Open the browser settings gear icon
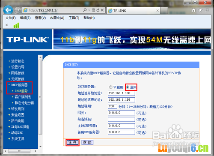The image size is (214, 156). [207, 10]
